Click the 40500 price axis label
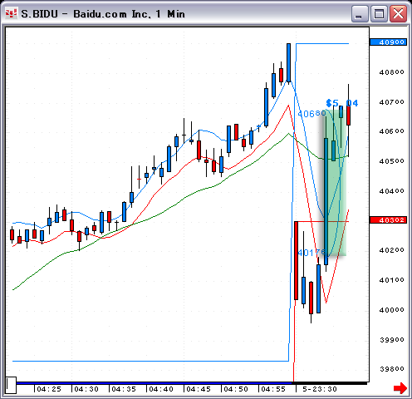This screenshot has width=412, height=399. [391, 161]
